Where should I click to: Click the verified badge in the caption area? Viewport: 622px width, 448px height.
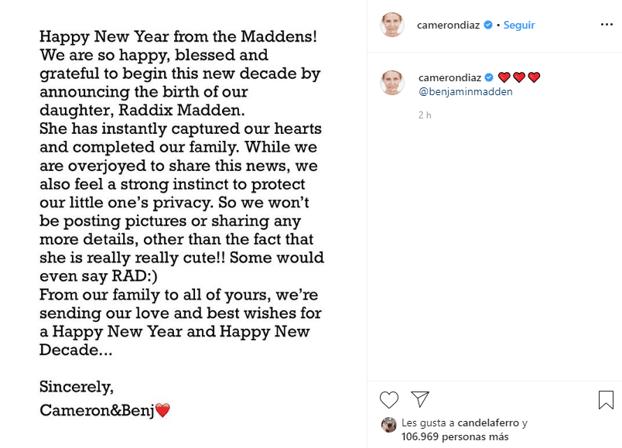(x=488, y=77)
